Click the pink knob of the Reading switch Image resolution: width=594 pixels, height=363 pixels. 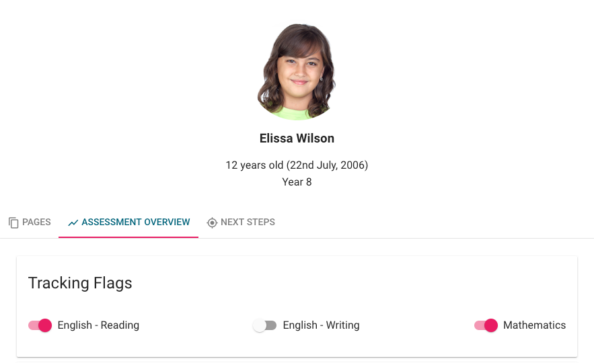pyautogui.click(x=45, y=325)
